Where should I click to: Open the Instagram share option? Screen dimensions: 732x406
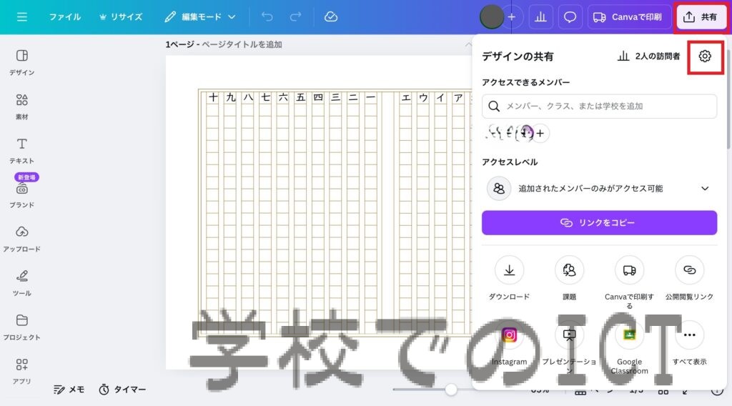point(509,335)
